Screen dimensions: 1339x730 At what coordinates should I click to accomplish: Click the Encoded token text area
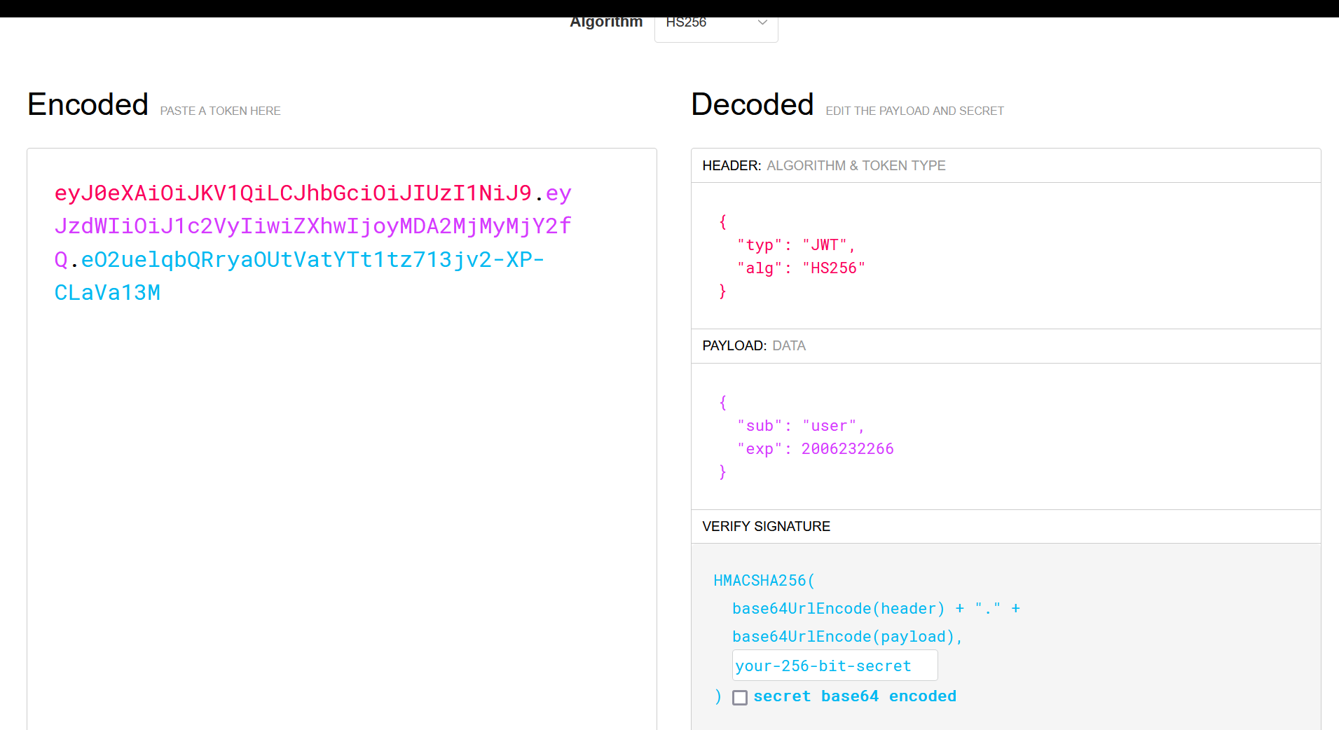pyautogui.click(x=342, y=439)
